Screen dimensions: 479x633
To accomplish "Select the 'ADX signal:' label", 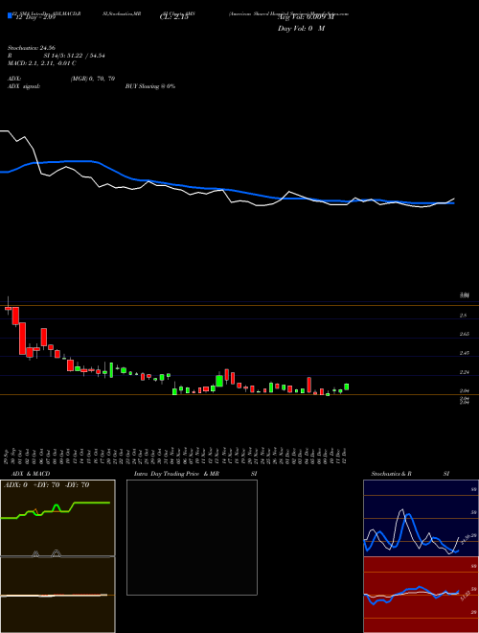I will pyautogui.click(x=24, y=86).
